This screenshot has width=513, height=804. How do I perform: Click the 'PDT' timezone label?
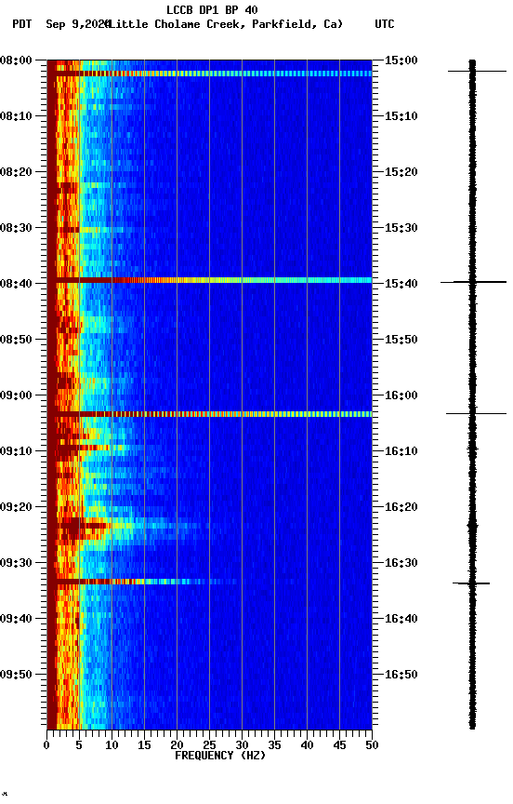click(x=22, y=24)
